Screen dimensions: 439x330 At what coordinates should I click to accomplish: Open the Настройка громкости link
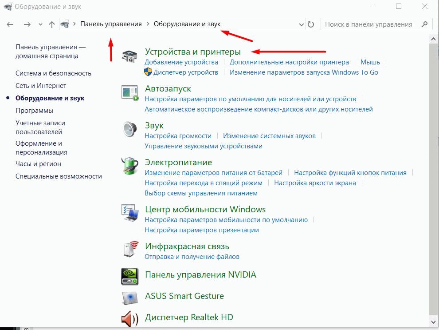178,135
